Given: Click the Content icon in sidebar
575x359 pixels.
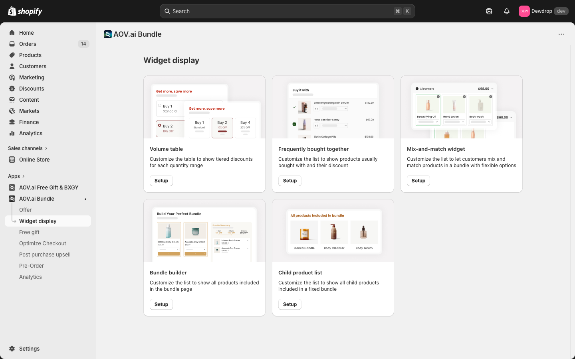Looking at the screenshot, I should click(x=12, y=100).
